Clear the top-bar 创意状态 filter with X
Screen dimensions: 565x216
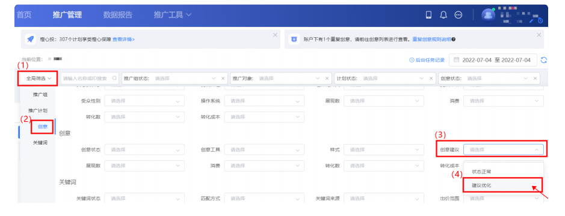click(x=535, y=79)
